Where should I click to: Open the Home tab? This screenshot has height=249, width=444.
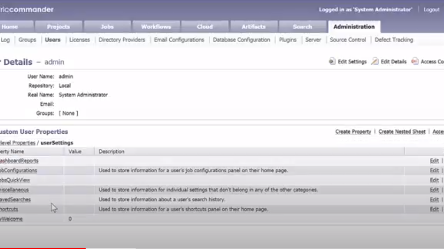point(16,27)
